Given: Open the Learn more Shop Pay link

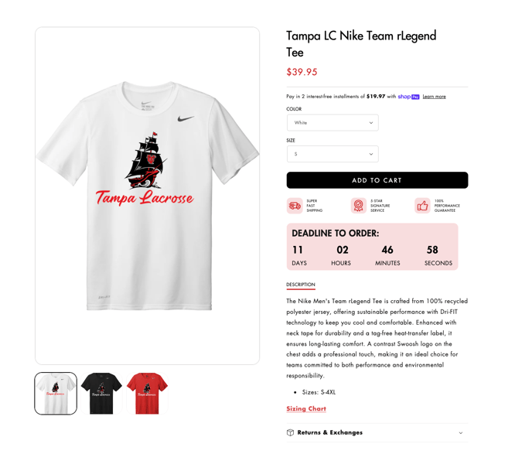Looking at the screenshot, I should point(434,97).
